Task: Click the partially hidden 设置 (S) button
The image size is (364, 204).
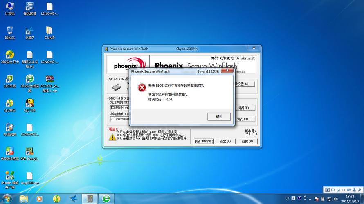Action: (x=245, y=84)
